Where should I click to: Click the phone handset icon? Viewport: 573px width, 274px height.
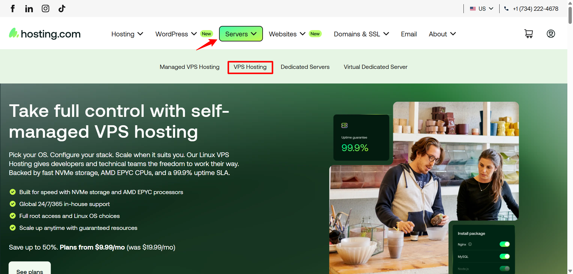tap(506, 9)
